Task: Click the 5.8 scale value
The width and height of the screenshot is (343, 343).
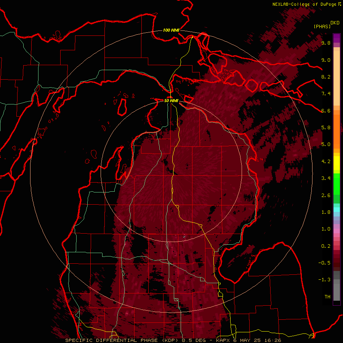Action: (x=326, y=128)
